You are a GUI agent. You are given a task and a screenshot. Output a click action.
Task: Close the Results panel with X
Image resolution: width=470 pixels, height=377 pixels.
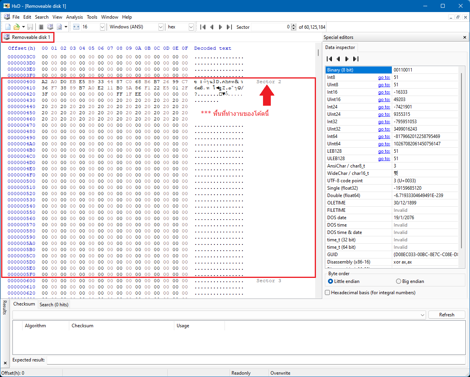(x=5, y=363)
